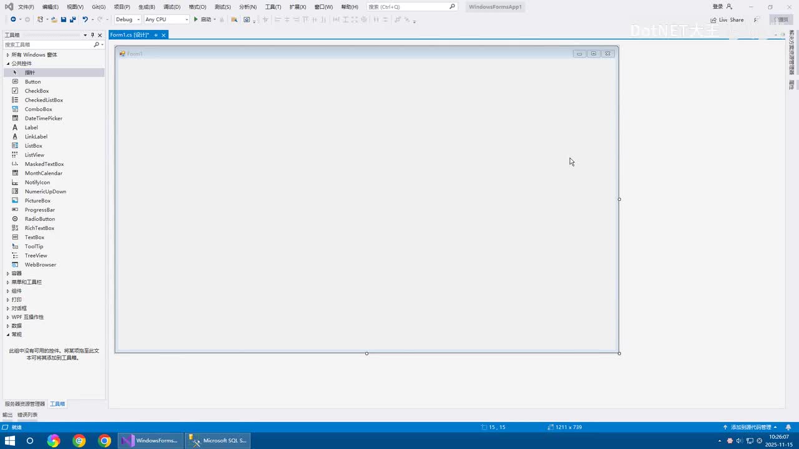The width and height of the screenshot is (799, 449).
Task: Switch to 服务器资源管理器 tab
Action: (x=25, y=404)
